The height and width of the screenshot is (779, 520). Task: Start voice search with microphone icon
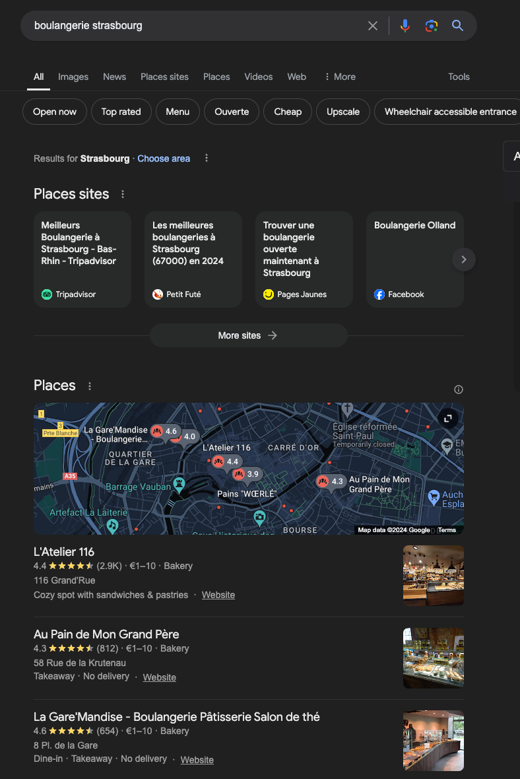(405, 26)
